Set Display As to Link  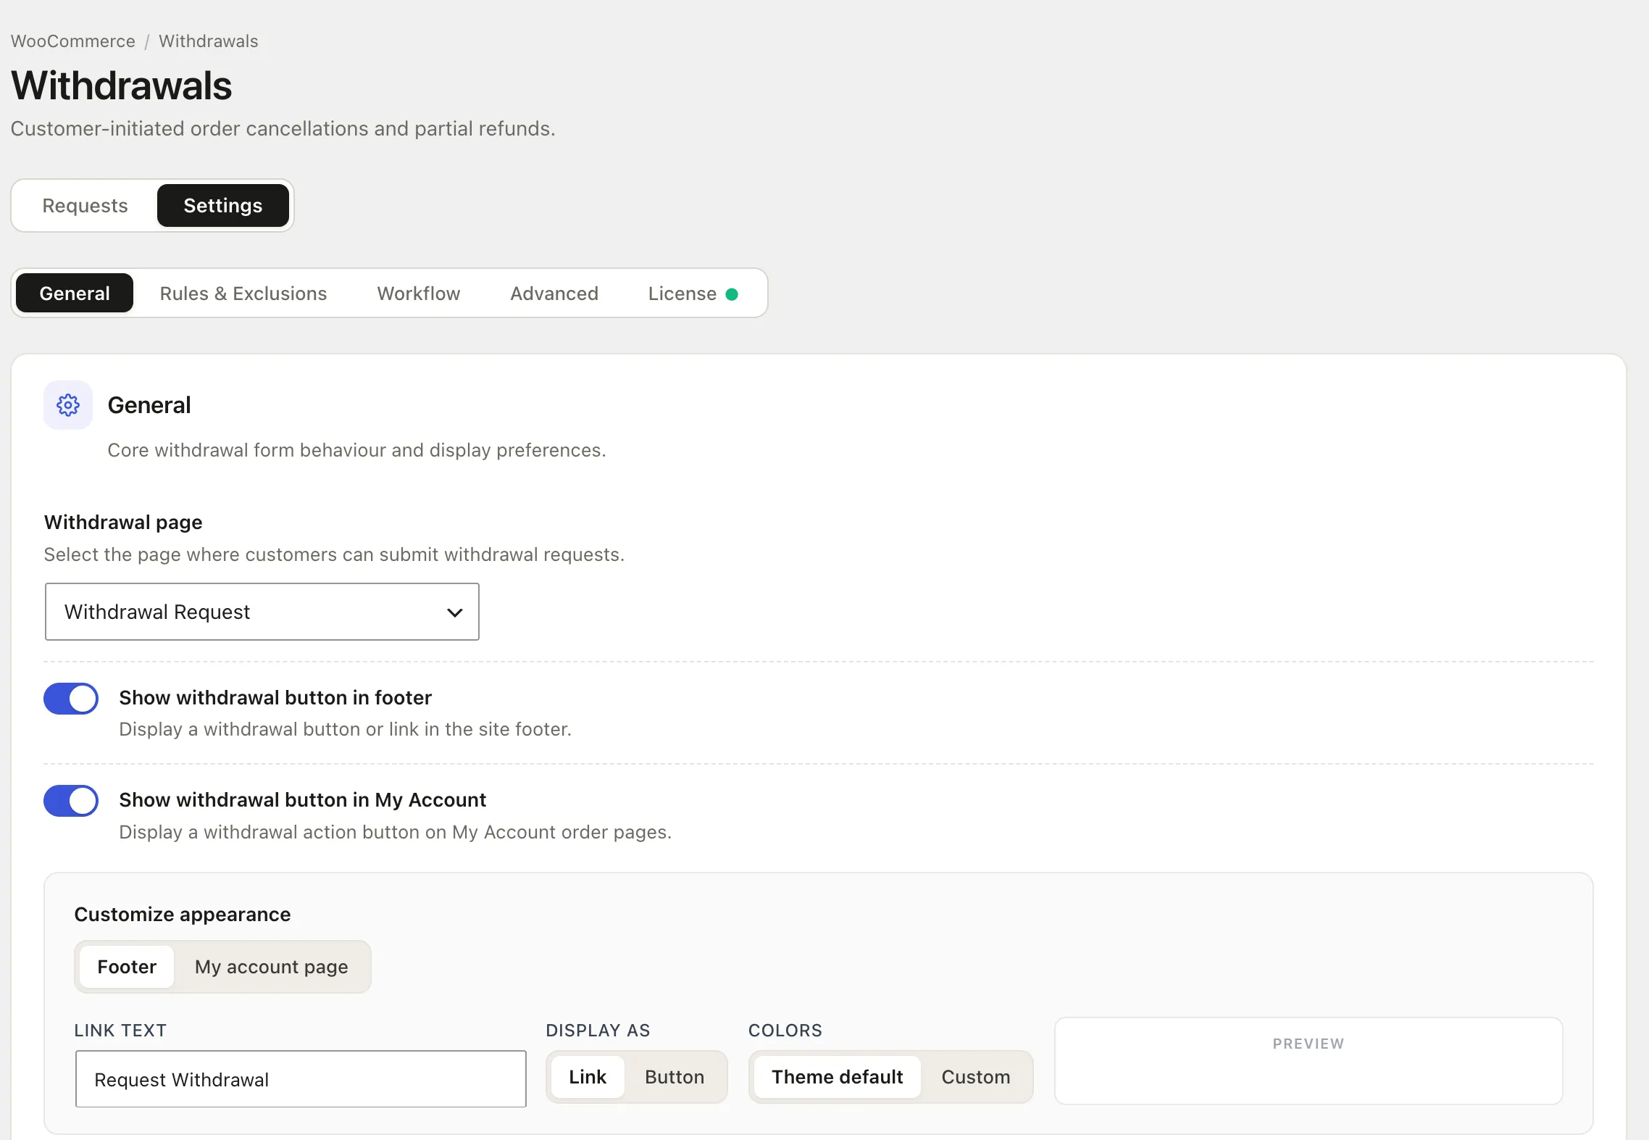(x=588, y=1077)
